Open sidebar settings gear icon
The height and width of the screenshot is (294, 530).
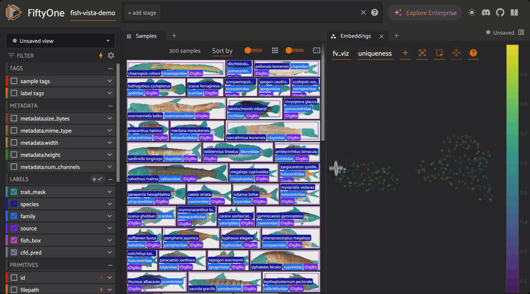point(111,56)
